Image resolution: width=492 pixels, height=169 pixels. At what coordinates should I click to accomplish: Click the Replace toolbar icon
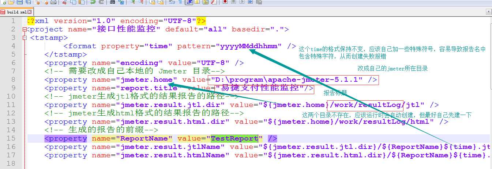coord(121,2)
